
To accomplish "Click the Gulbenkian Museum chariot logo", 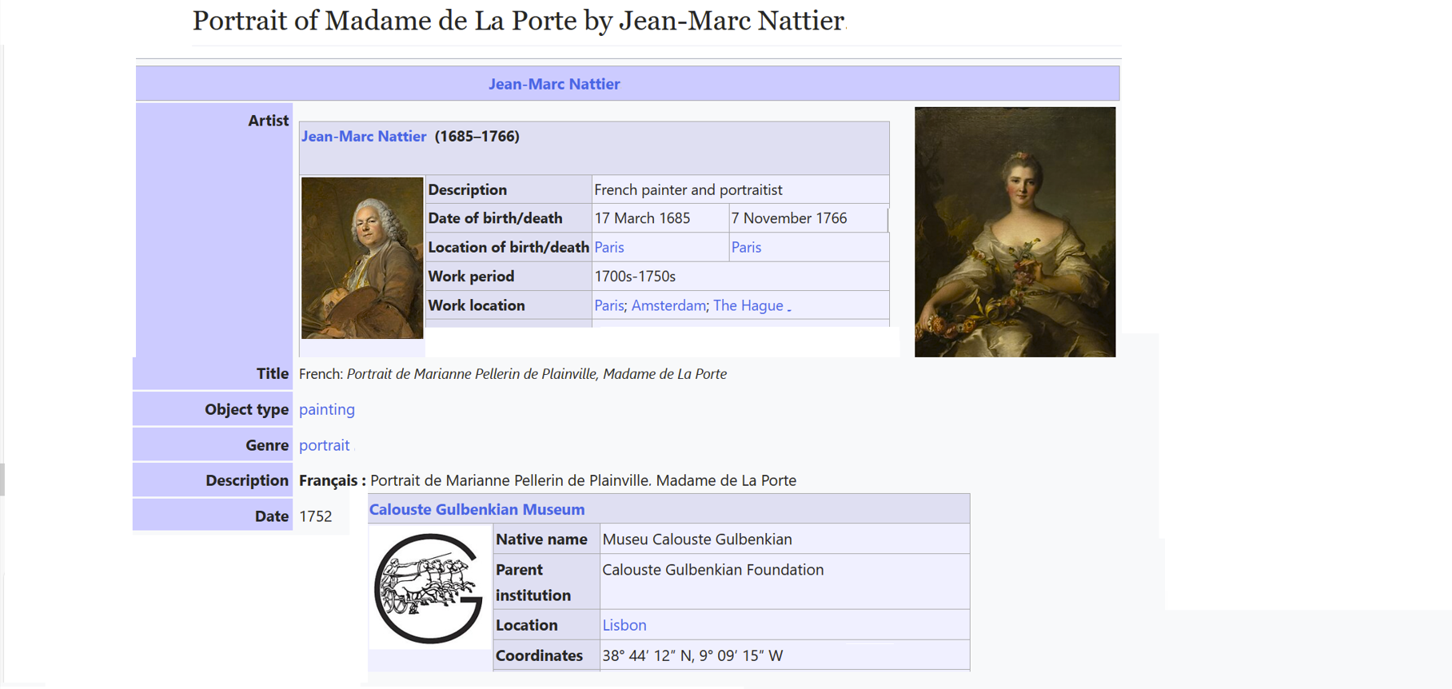I will (429, 588).
